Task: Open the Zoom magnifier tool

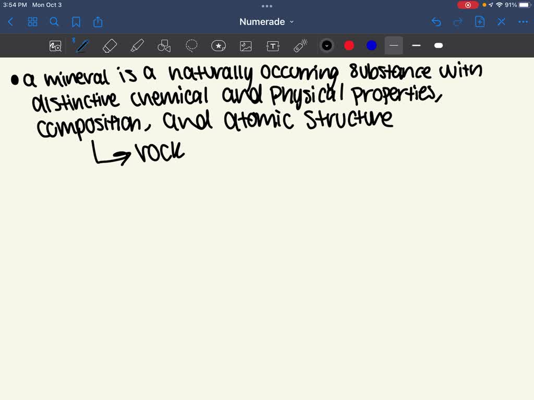Action: click(55, 46)
